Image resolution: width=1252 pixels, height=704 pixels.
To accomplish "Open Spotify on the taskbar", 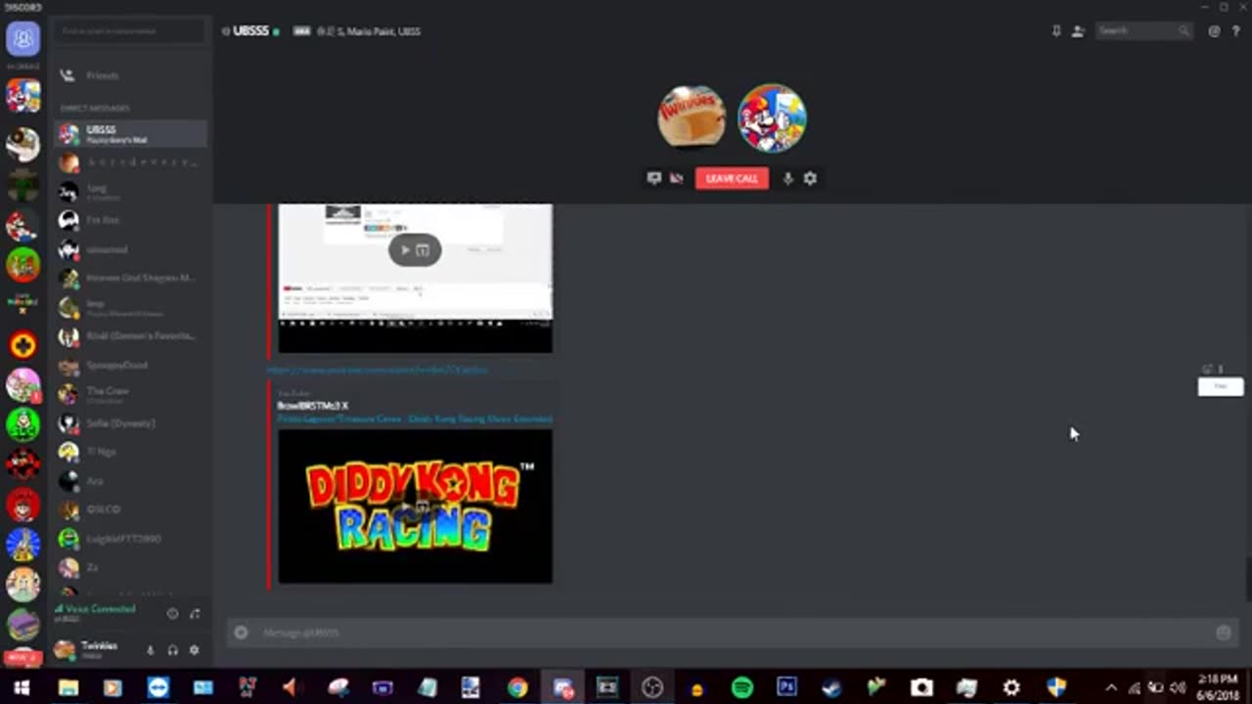I will pos(742,688).
